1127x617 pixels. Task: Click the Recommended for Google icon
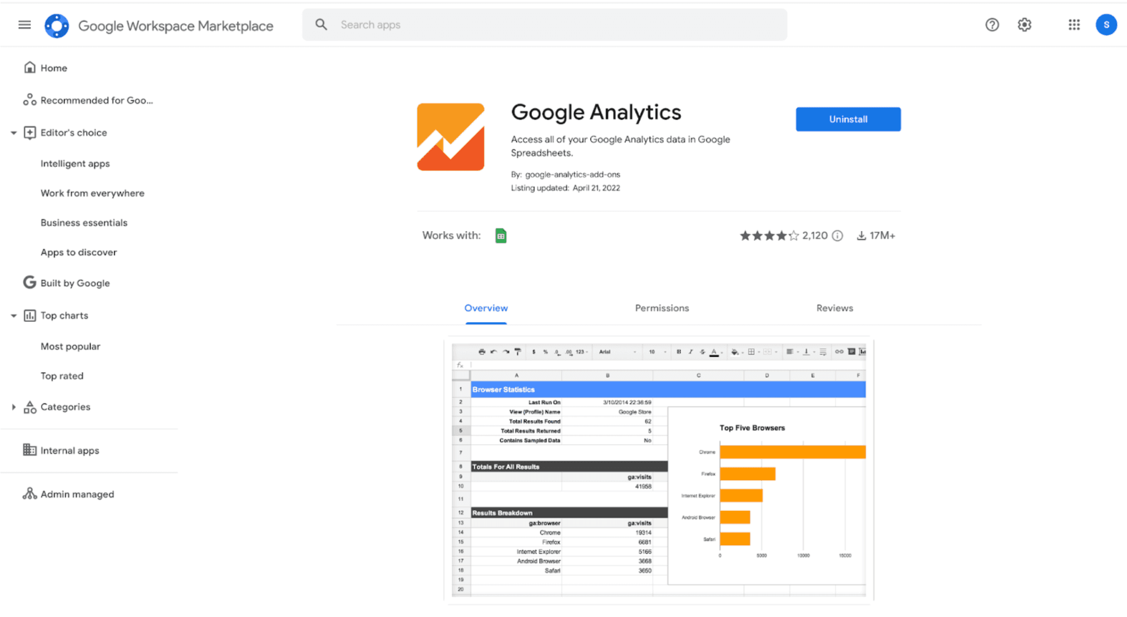[29, 100]
